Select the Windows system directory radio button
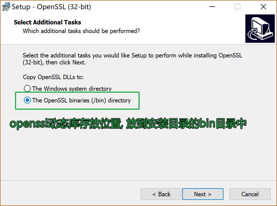The height and width of the screenshot is (206, 277). (x=27, y=89)
